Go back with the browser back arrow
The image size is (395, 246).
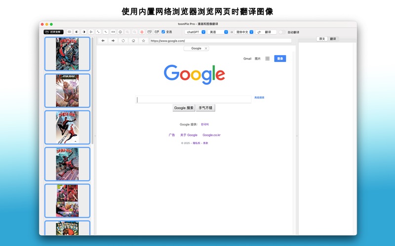[x=103, y=41]
